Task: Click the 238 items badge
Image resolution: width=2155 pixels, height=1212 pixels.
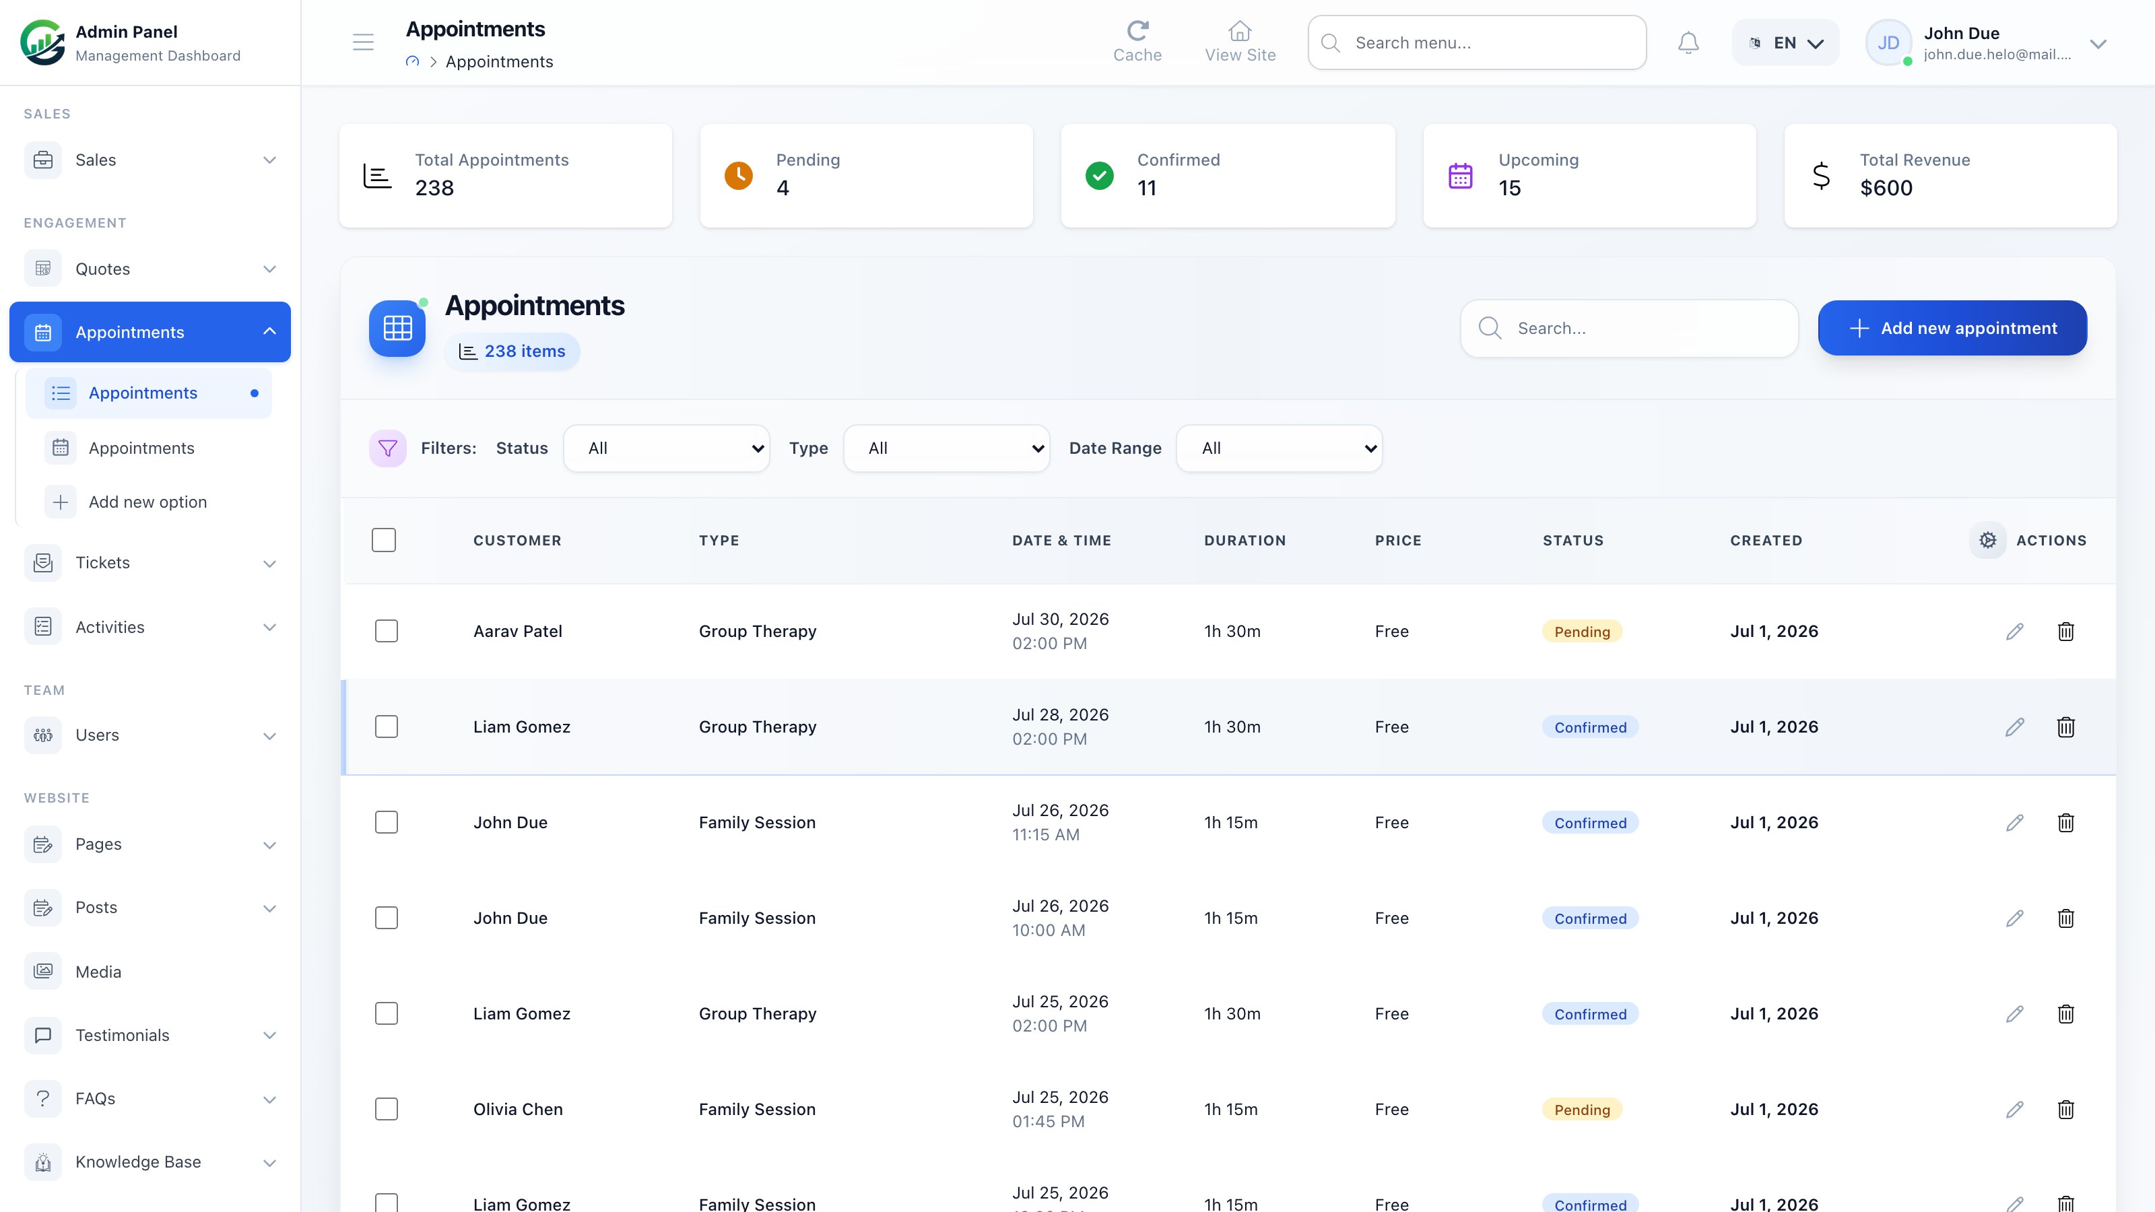Action: tap(512, 351)
